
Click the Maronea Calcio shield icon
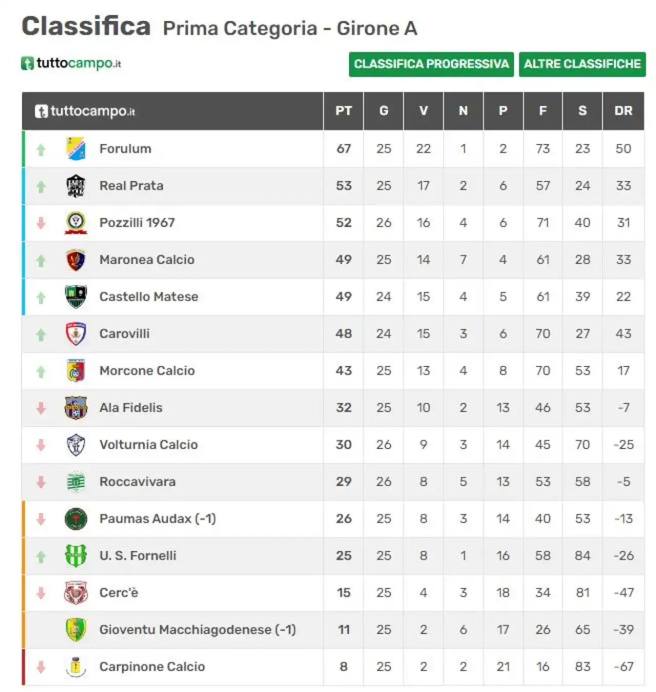[76, 260]
